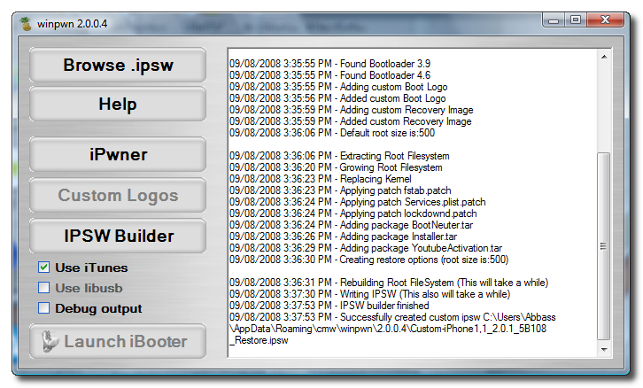Click log line 'Rebuilding Root FileSystem'

tap(389, 283)
